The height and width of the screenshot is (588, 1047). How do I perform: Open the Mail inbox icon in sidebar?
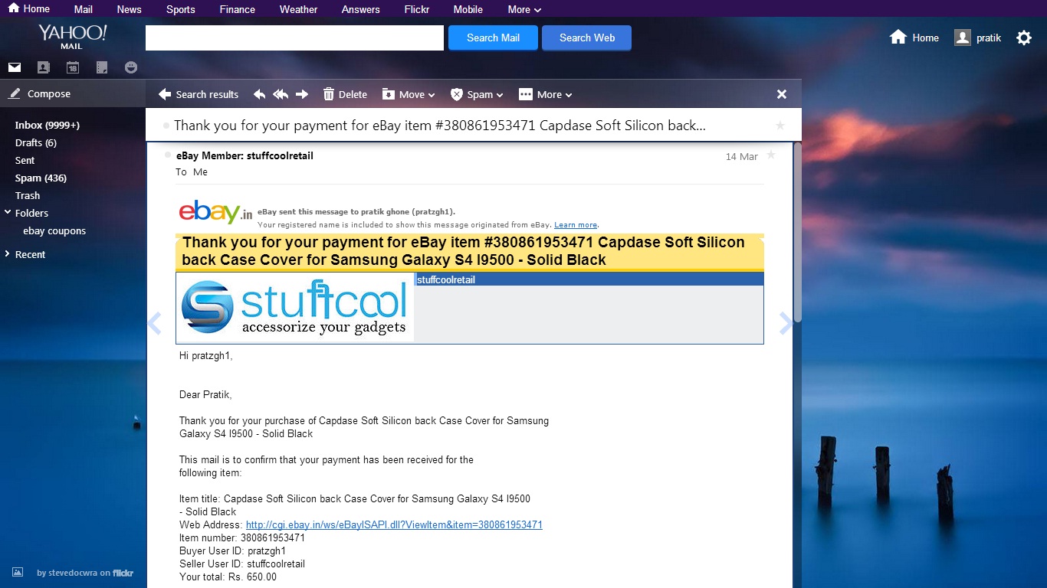coord(15,67)
